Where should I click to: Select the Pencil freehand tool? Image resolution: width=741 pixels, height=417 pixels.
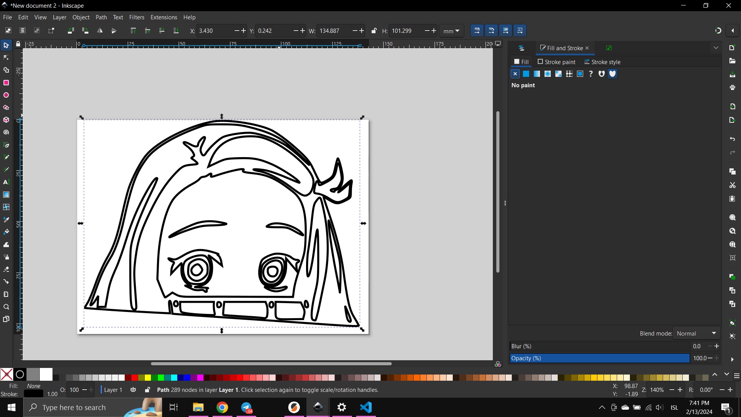click(6, 158)
